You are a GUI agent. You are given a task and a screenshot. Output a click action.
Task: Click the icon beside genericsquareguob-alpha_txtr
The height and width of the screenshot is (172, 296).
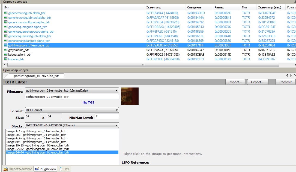(6, 27)
